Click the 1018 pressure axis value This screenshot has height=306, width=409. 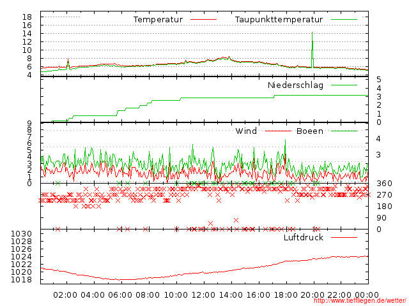pyautogui.click(x=21, y=279)
